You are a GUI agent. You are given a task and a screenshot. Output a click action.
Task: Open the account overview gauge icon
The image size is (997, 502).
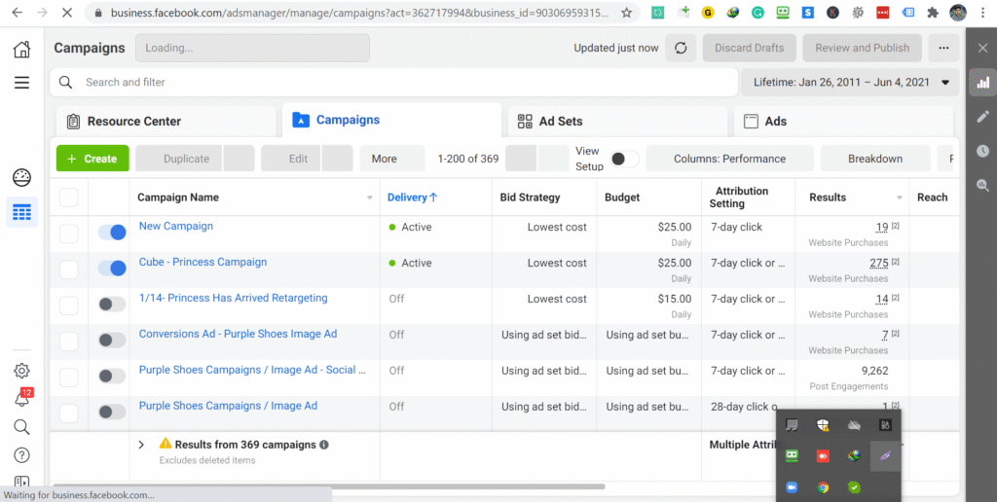point(21,177)
